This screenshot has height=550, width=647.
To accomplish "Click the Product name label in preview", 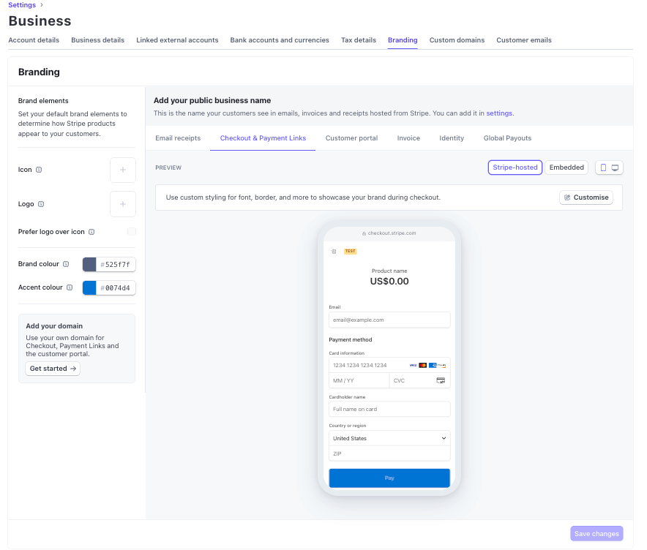I will click(389, 271).
